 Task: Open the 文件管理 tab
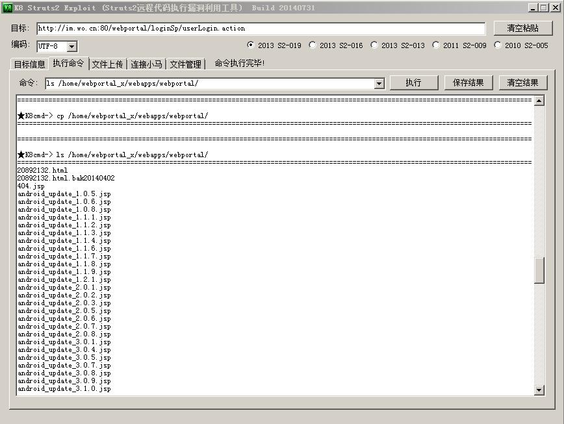point(185,64)
